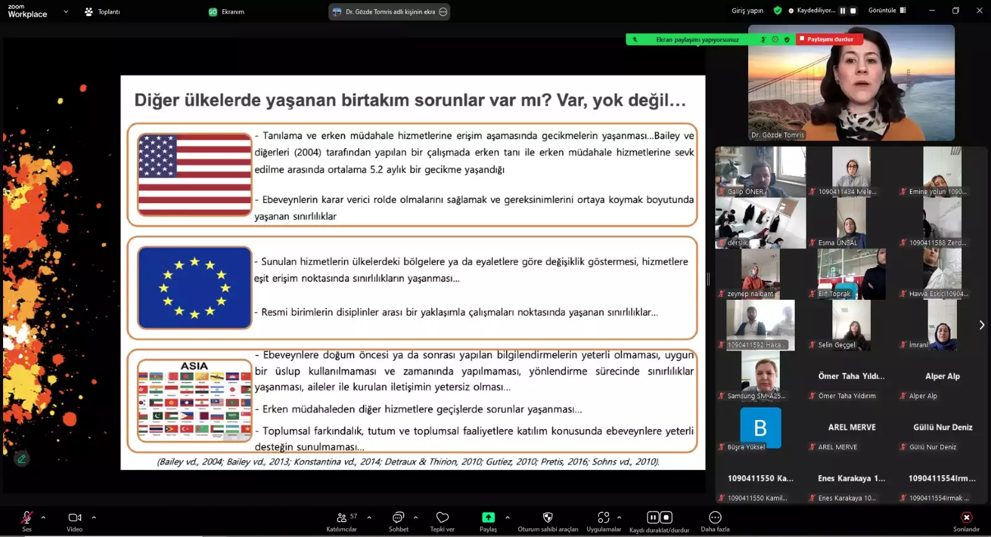Open the ellipsis options on shared screen tab
Screen dimensions: 991x537
[x=443, y=11]
